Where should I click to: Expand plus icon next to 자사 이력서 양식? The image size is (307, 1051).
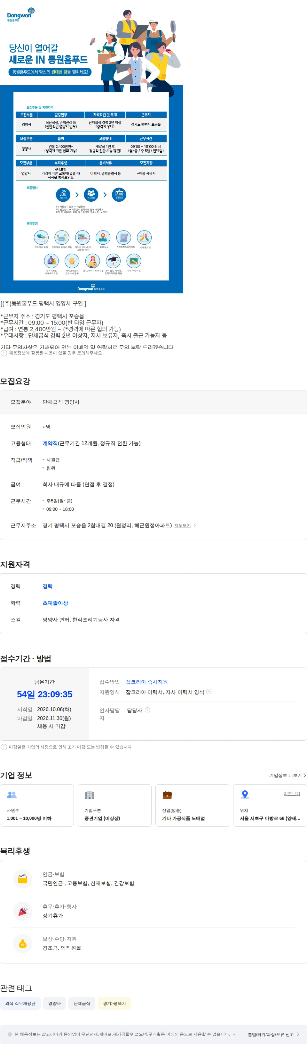(x=209, y=692)
